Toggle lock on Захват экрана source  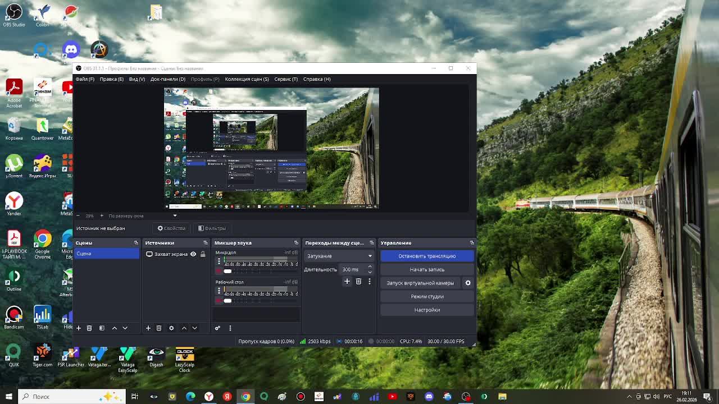pyautogui.click(x=203, y=254)
